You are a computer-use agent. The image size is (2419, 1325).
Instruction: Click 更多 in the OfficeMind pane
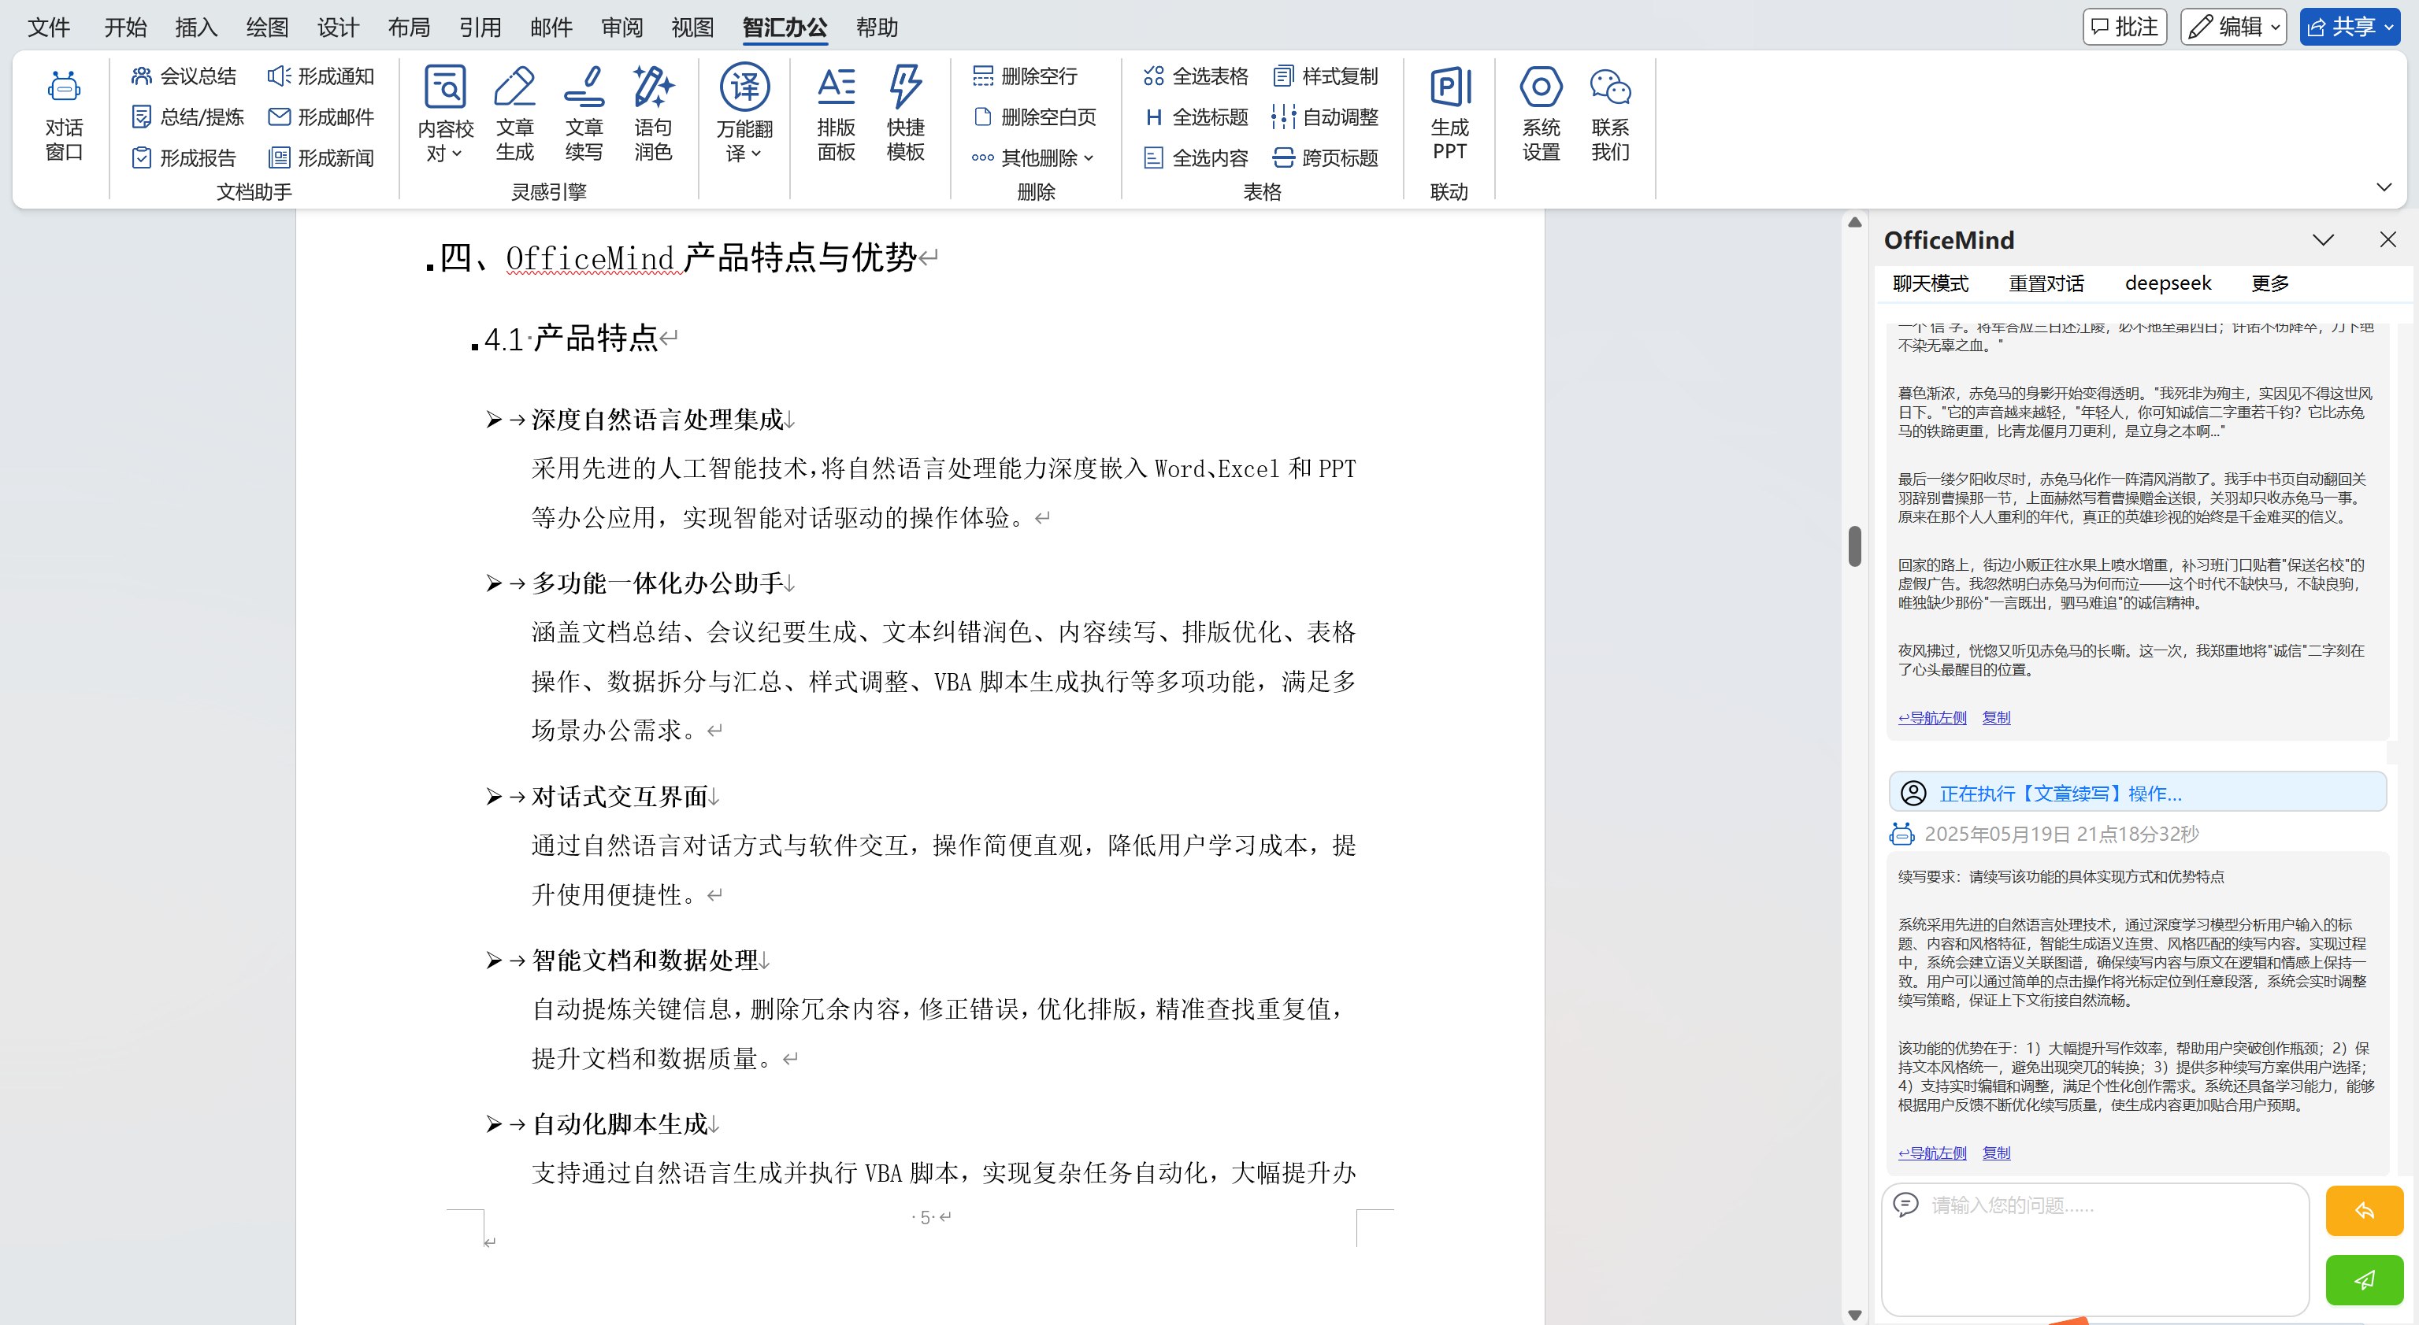pos(2271,283)
